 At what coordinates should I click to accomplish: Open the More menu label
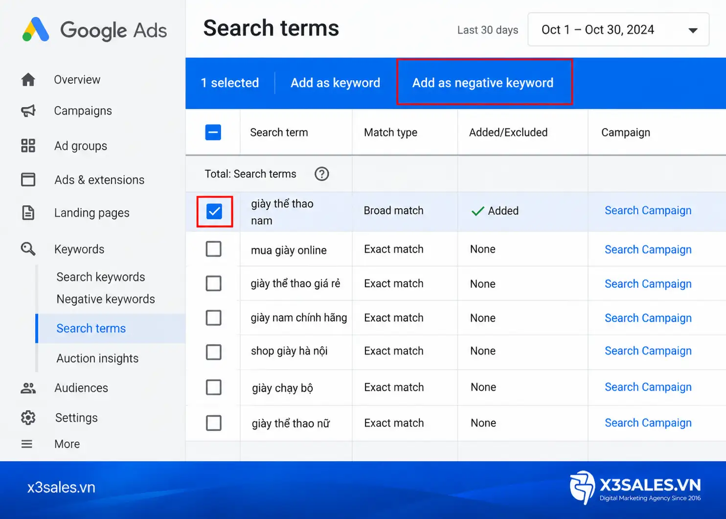click(x=67, y=444)
